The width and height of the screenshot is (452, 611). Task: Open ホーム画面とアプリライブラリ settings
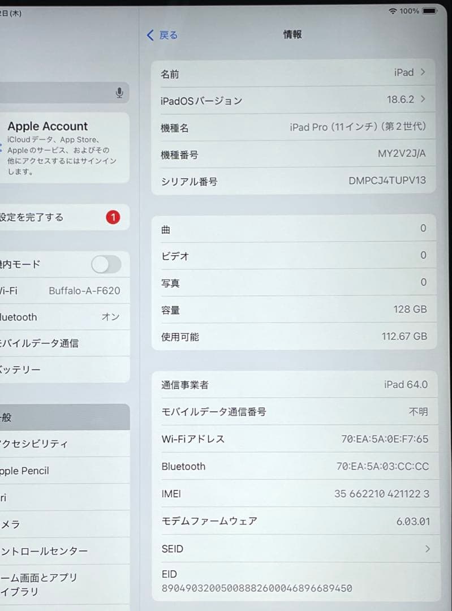(64, 584)
